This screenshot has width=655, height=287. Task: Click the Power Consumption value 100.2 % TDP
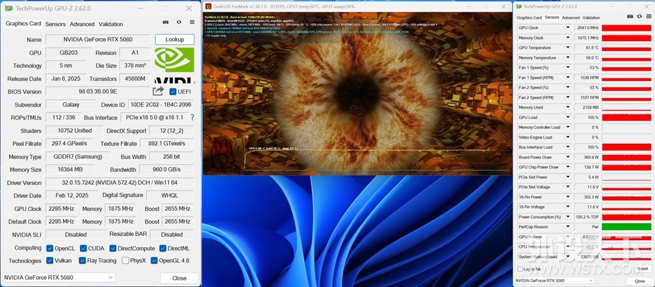pyautogui.click(x=587, y=217)
